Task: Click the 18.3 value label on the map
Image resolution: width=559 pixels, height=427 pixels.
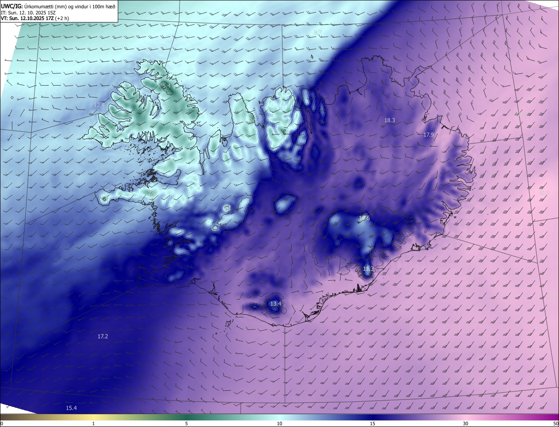Action: (x=390, y=121)
